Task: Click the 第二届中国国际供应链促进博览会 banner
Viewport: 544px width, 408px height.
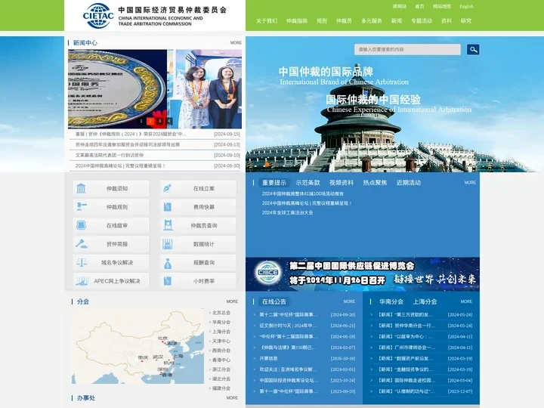Action: (x=363, y=274)
